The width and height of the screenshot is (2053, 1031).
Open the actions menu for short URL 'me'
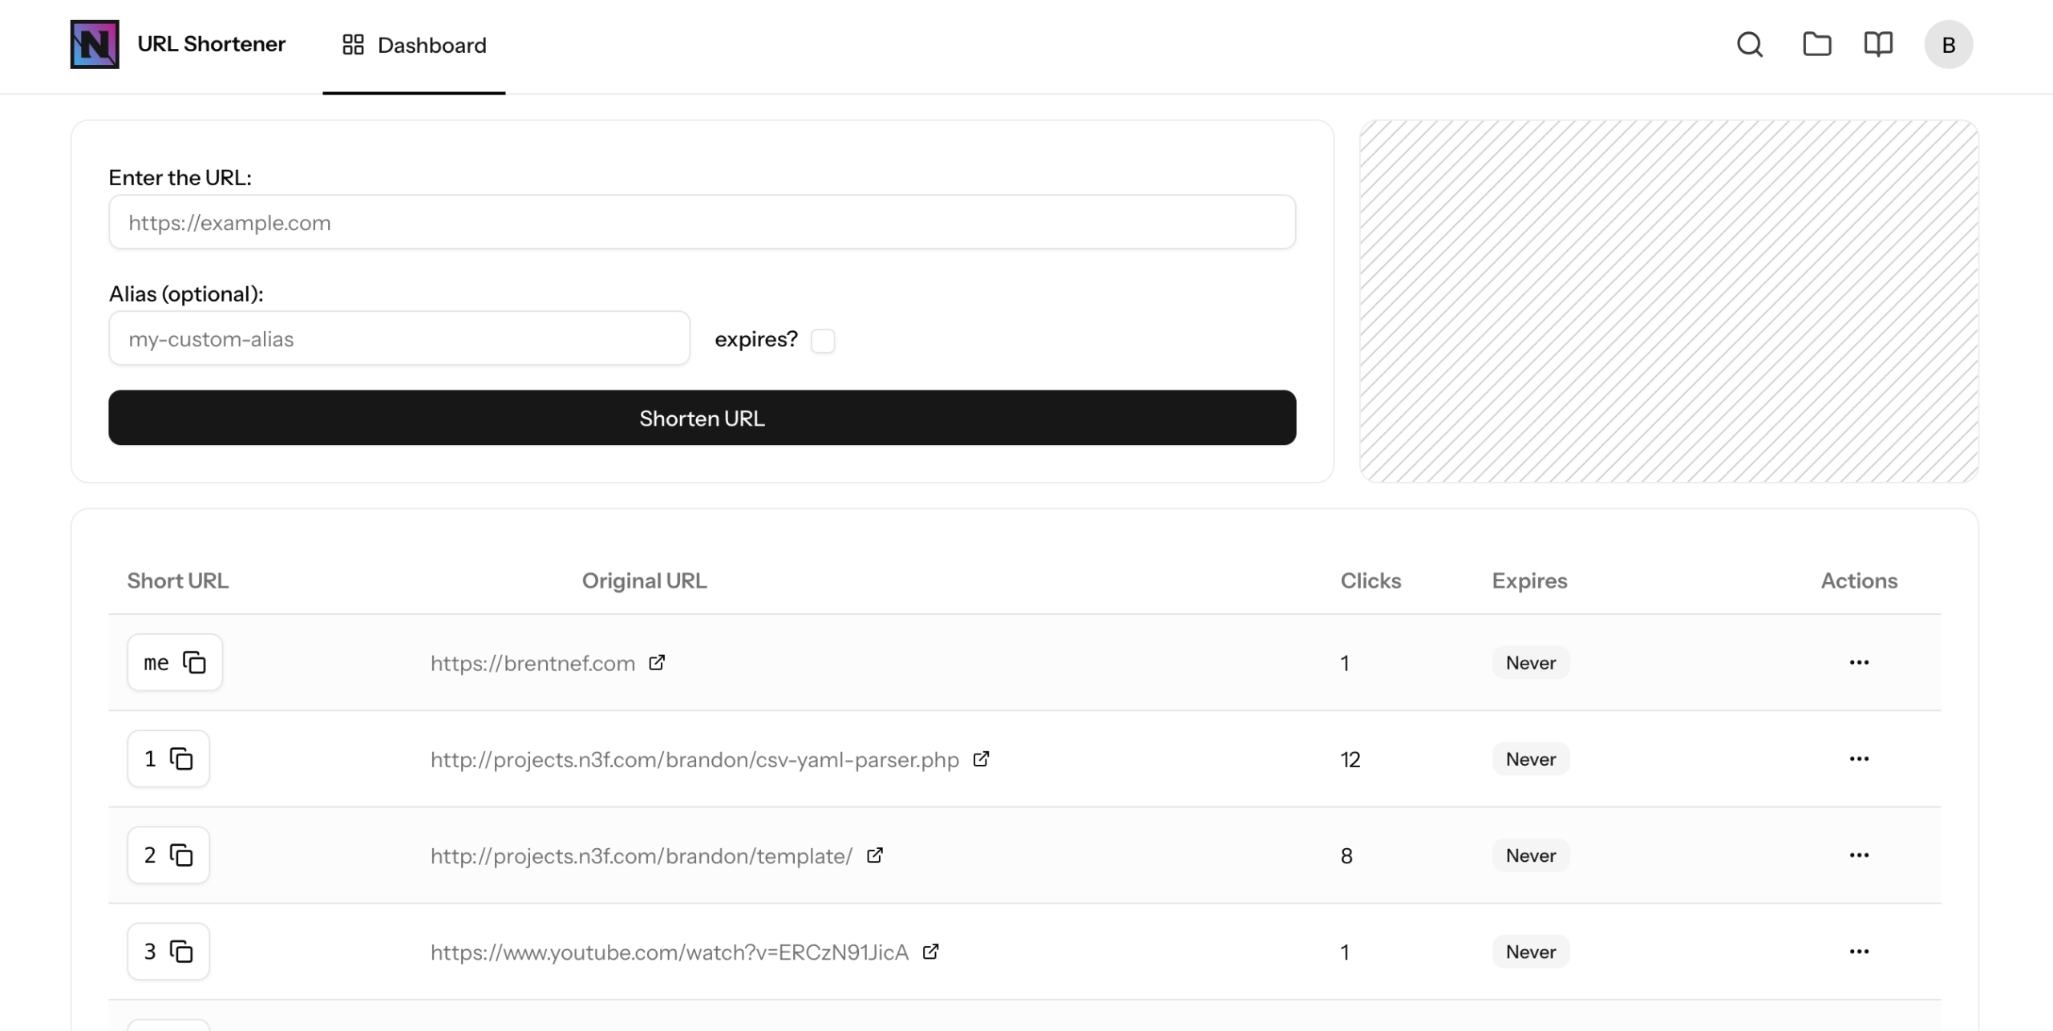(x=1859, y=662)
